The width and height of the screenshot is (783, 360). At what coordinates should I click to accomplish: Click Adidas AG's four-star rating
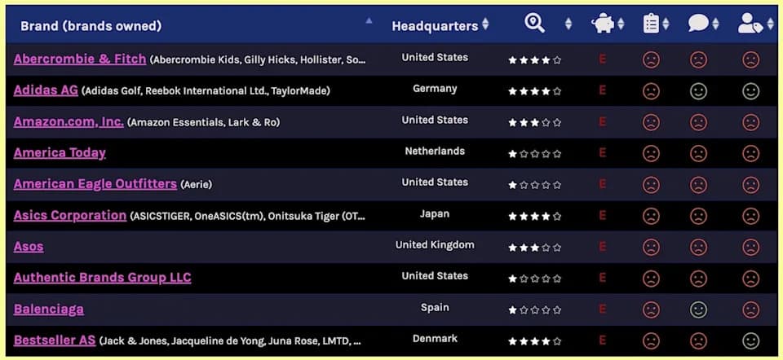point(534,91)
